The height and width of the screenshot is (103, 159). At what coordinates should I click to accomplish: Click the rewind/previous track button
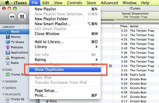12,17
